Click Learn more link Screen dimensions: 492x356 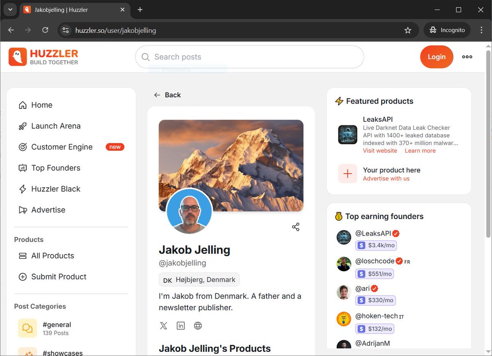pos(420,151)
